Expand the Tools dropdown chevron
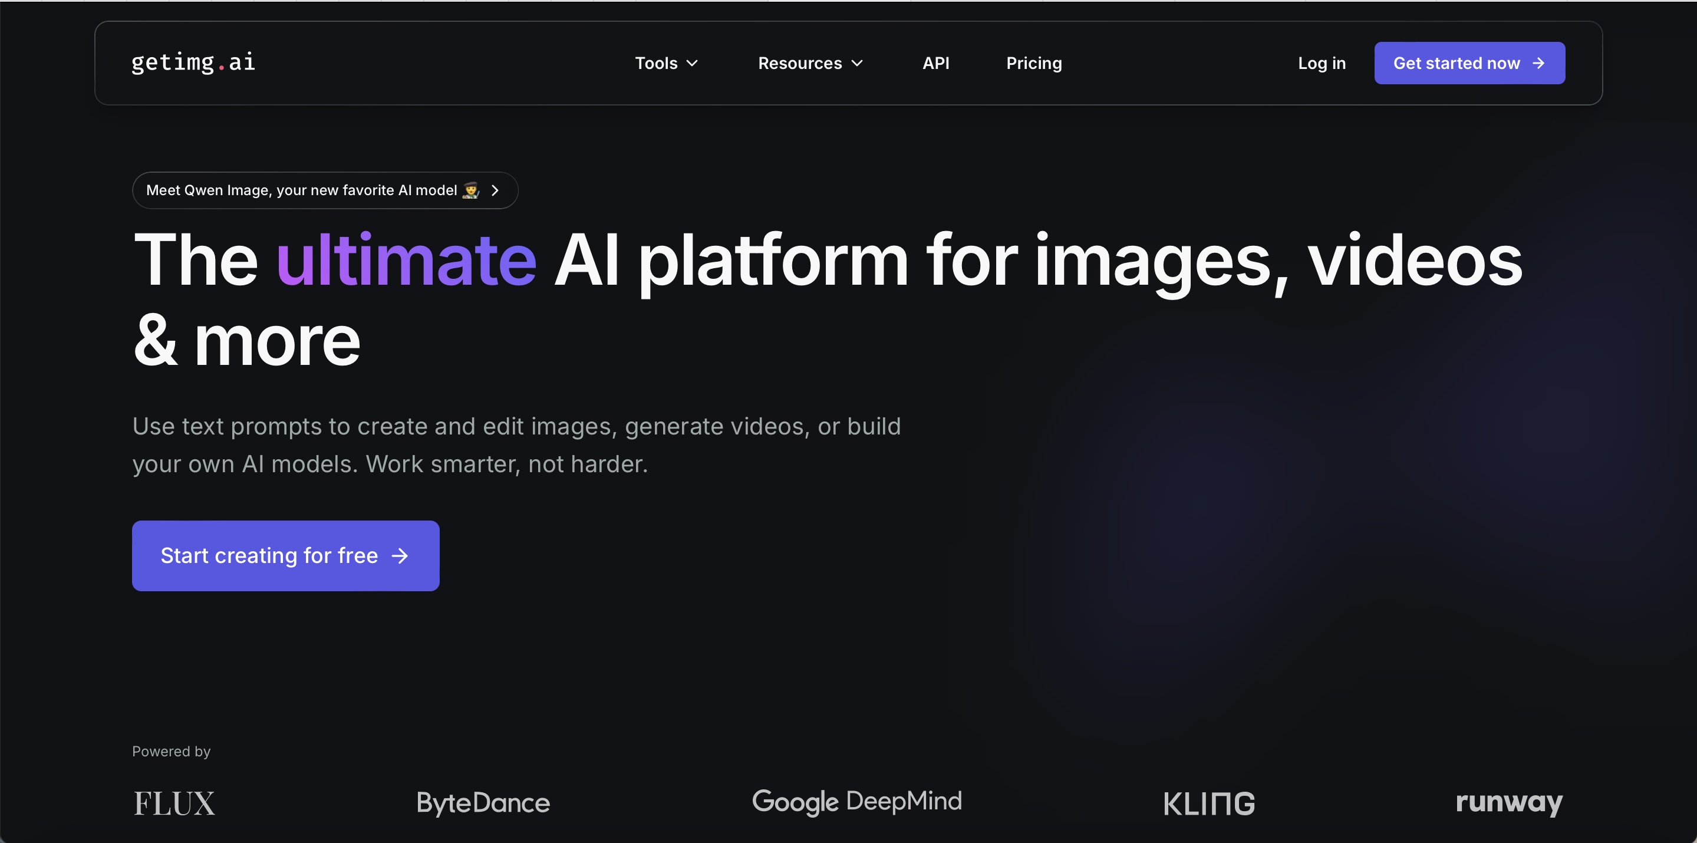Viewport: 1697px width, 843px height. [x=692, y=63]
